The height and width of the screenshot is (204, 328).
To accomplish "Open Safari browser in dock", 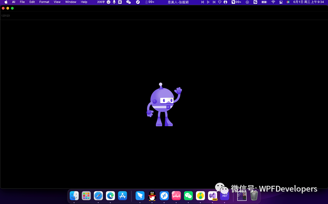I will [x=98, y=196].
